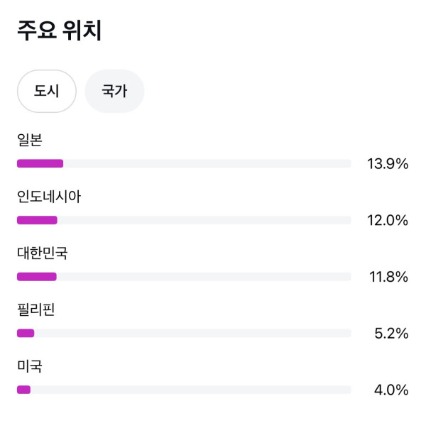Click the 주요 위치 heading
This screenshot has width=426, height=433.
59,32
